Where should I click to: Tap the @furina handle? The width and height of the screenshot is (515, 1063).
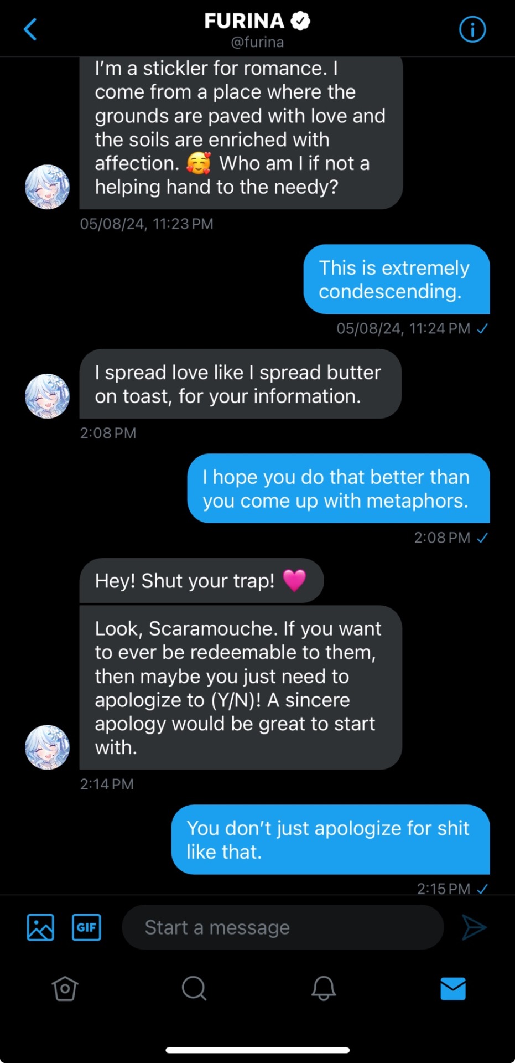[257, 42]
